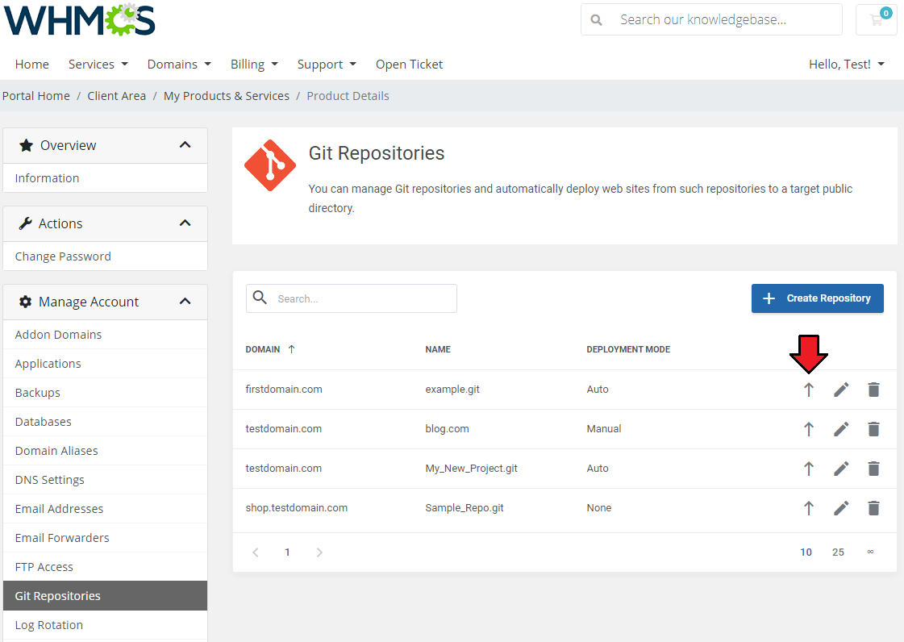Go to next page of repositories
The width and height of the screenshot is (904, 642).
[x=319, y=552]
